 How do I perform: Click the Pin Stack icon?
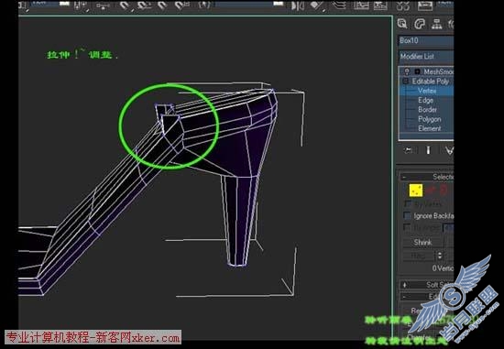click(x=409, y=150)
